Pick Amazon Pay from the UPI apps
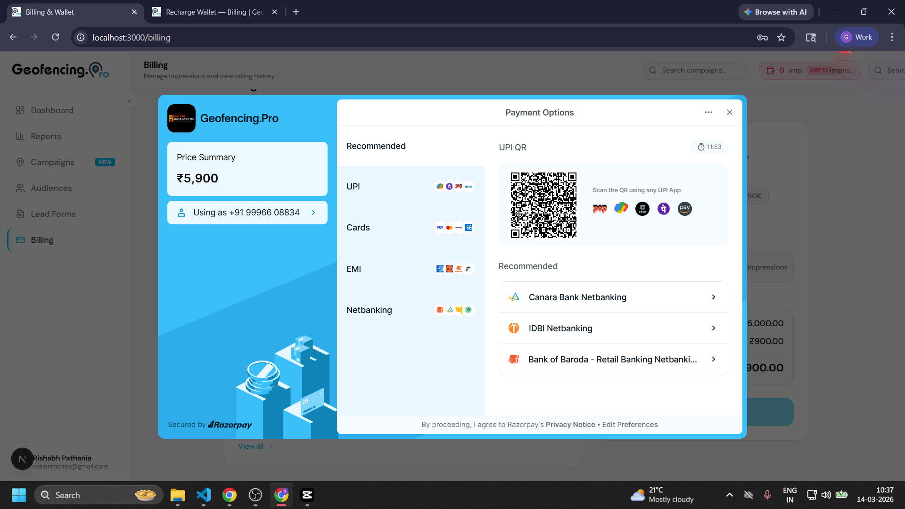 coord(684,208)
